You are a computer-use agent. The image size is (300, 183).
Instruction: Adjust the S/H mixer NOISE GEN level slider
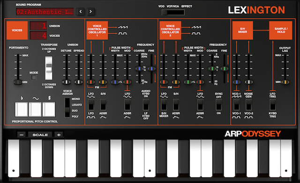coord(249,82)
